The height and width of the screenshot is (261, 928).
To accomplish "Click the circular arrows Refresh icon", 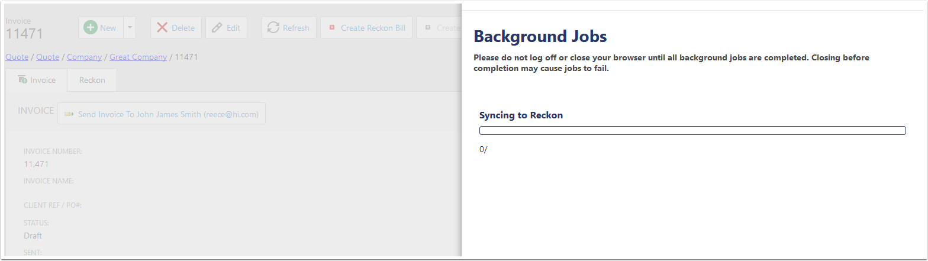I will 273,28.
